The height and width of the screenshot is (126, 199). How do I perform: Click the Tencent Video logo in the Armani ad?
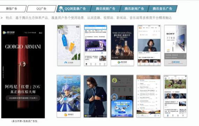pyautogui.click(x=9, y=33)
